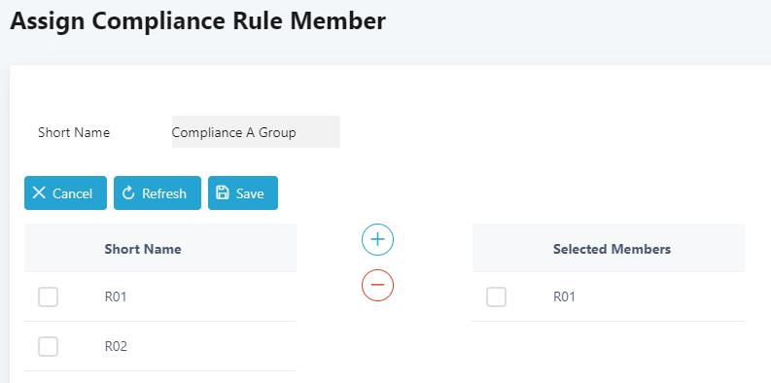Viewport: 771px width, 383px height.
Task: Click the blue plus add-member icon
Action: [x=377, y=240]
